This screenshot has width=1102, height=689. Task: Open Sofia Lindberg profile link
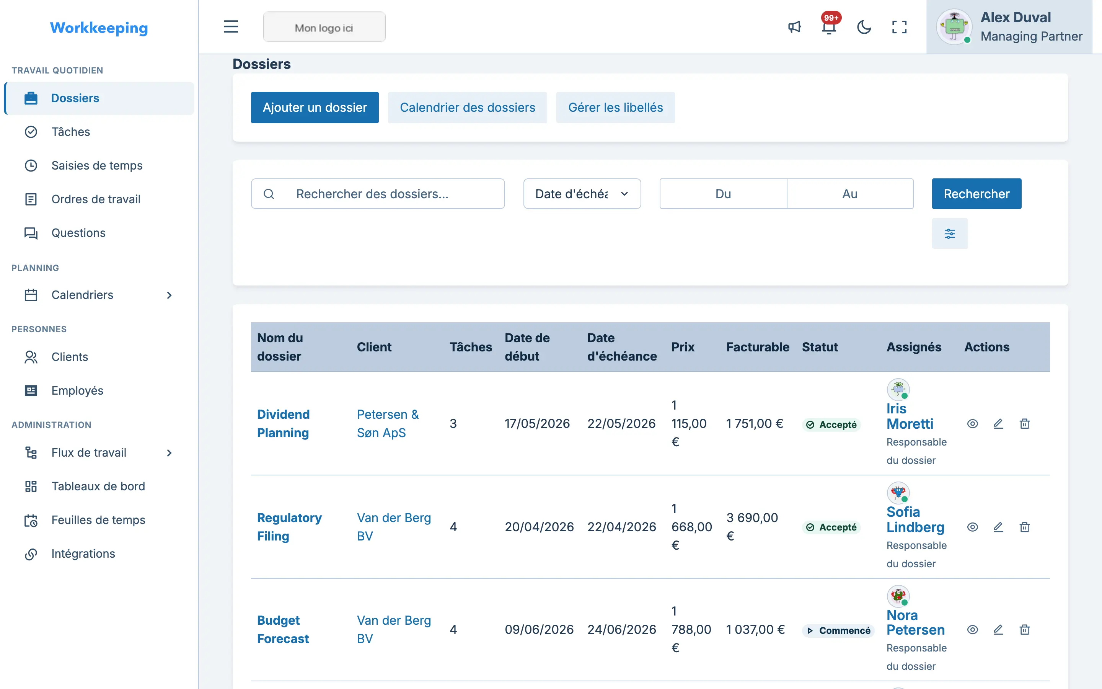tap(915, 519)
